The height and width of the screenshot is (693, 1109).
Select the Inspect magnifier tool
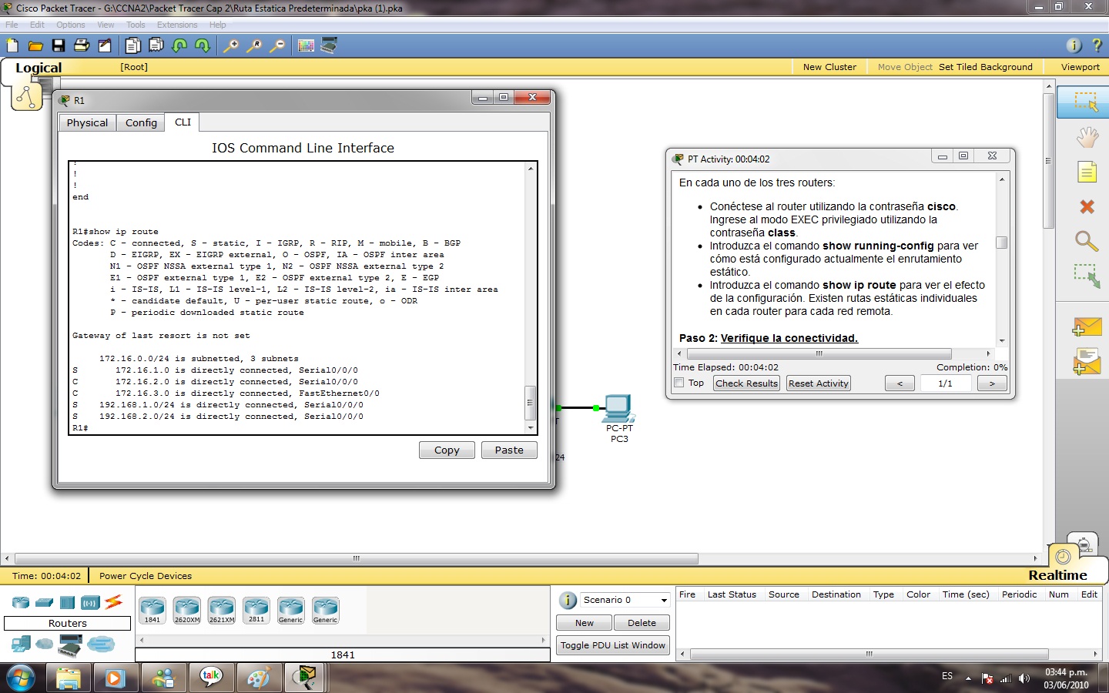coord(1087,241)
